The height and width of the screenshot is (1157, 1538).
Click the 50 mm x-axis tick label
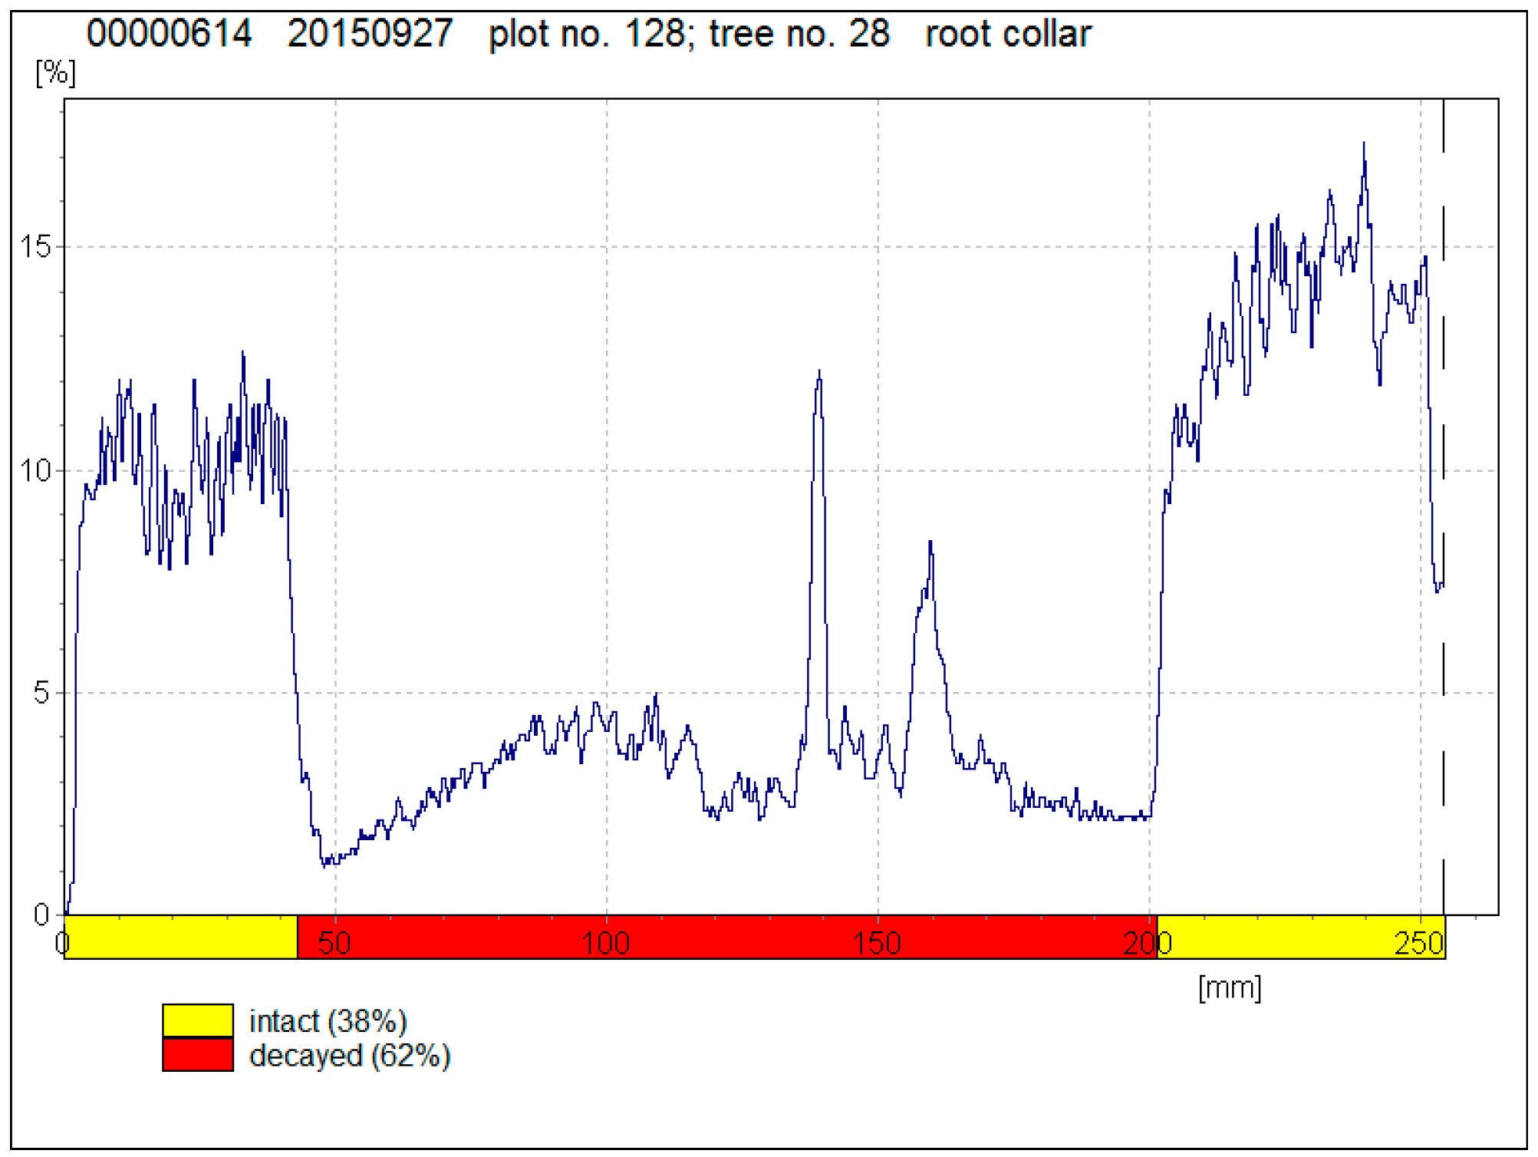click(334, 943)
